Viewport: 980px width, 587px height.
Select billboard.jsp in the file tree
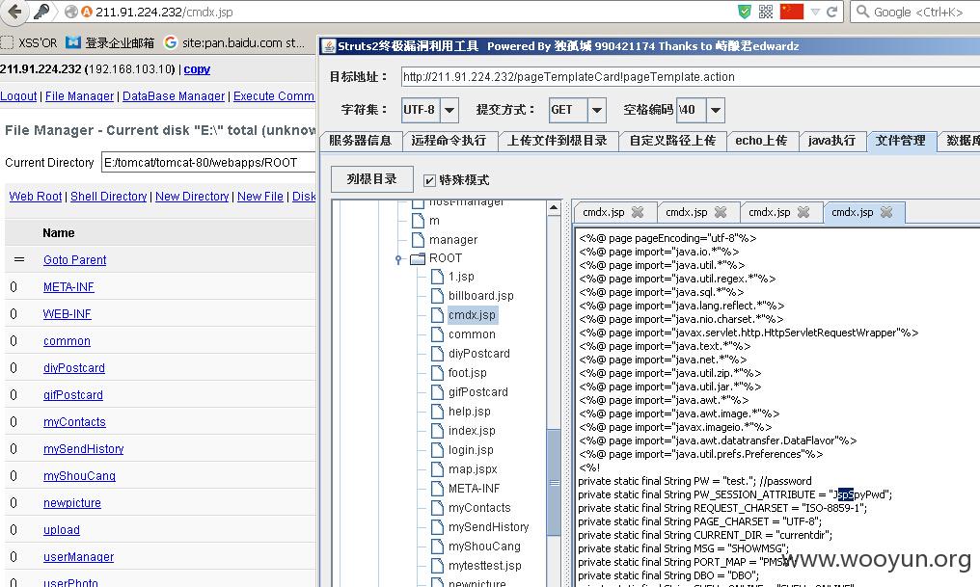[x=480, y=296]
